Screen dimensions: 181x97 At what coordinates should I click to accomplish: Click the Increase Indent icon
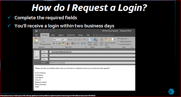pyautogui.click(x=85, y=43)
